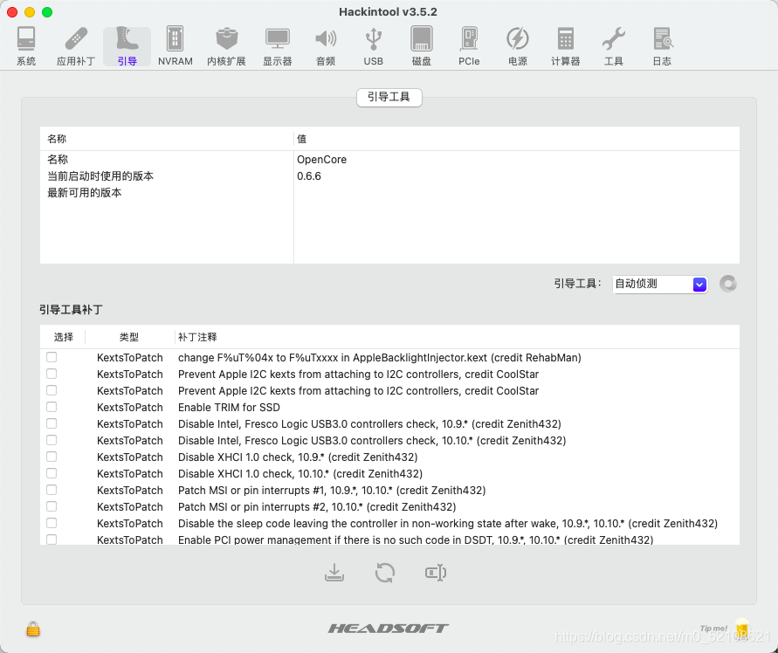Select the 引导 boot icon in toolbar
The height and width of the screenshot is (653, 778).
127,46
